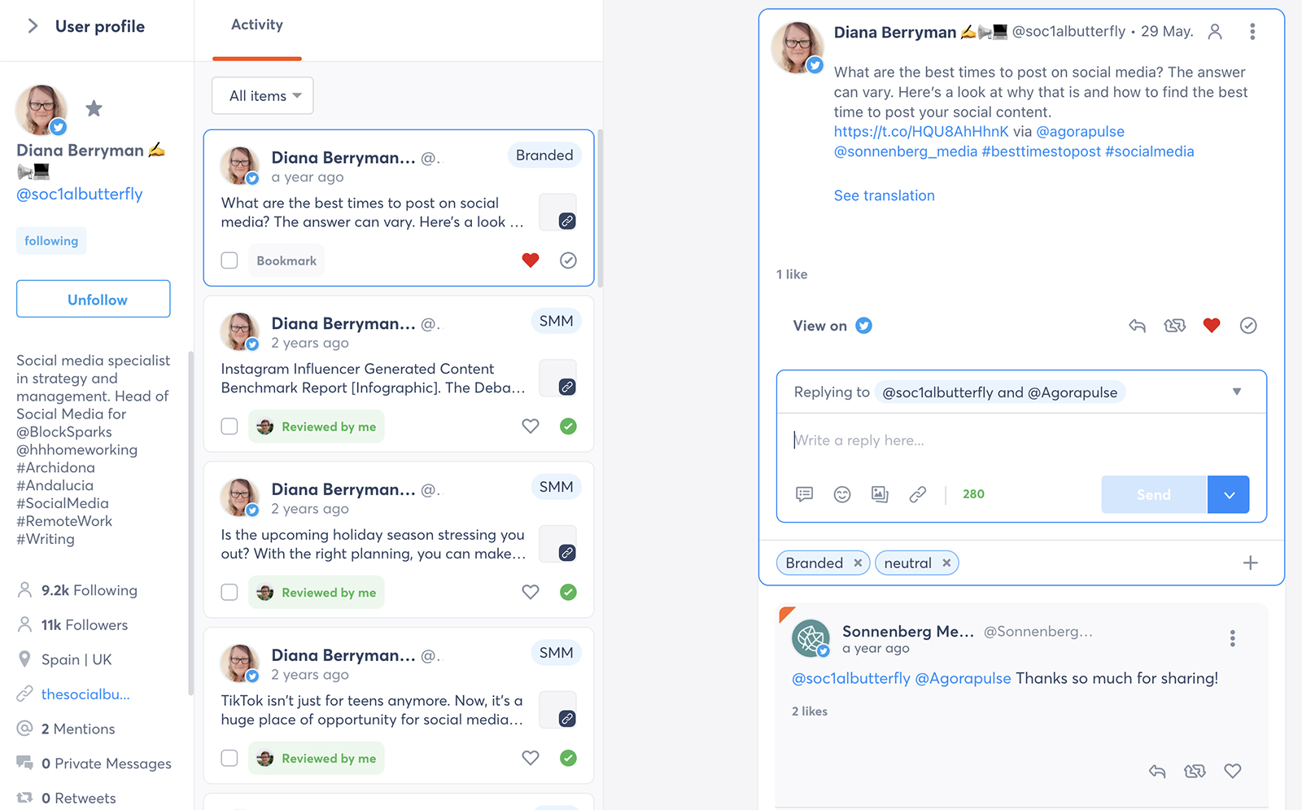The width and height of the screenshot is (1302, 810).
Task: Open Sonnenberg Media reply options menu
Action: [x=1233, y=638]
